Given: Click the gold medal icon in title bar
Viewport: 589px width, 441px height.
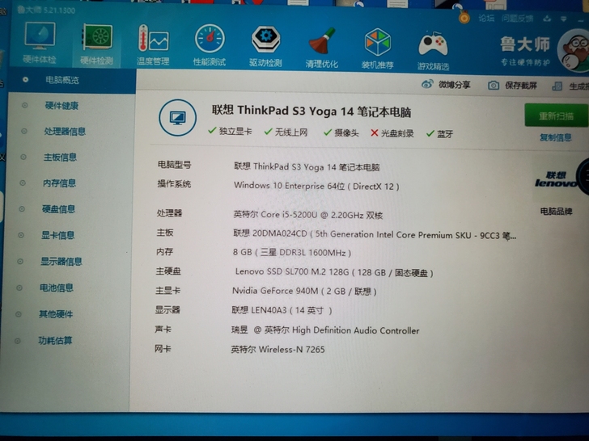Looking at the screenshot, I should pyautogui.click(x=464, y=17).
